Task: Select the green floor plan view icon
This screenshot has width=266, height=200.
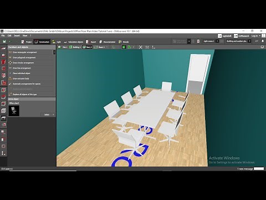Action: pyautogui.click(x=130, y=47)
